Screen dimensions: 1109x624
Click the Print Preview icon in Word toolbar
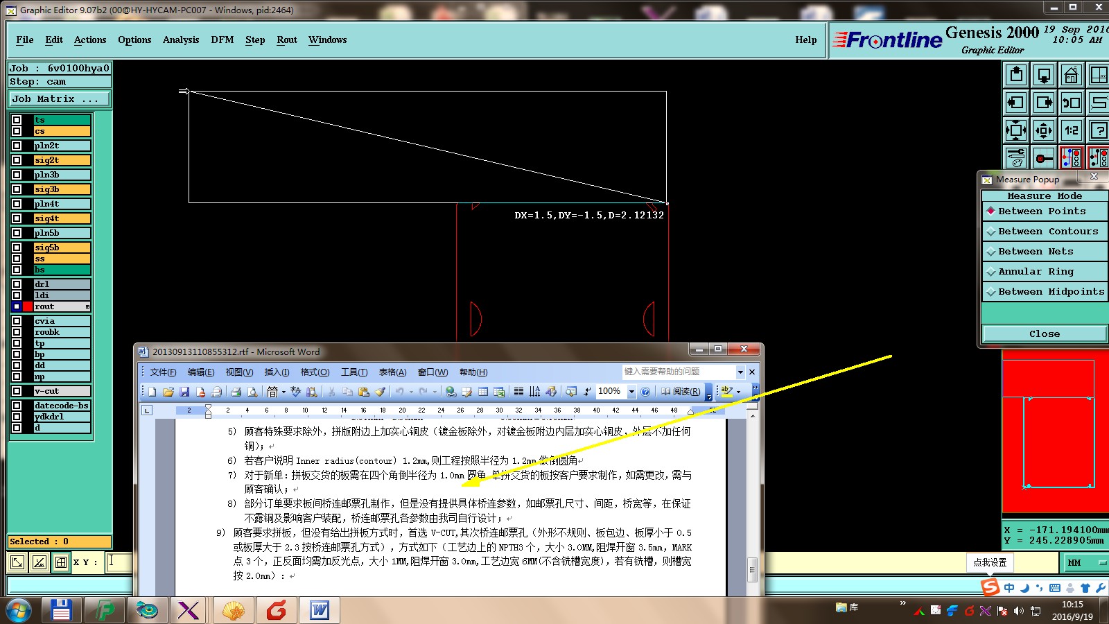[252, 392]
